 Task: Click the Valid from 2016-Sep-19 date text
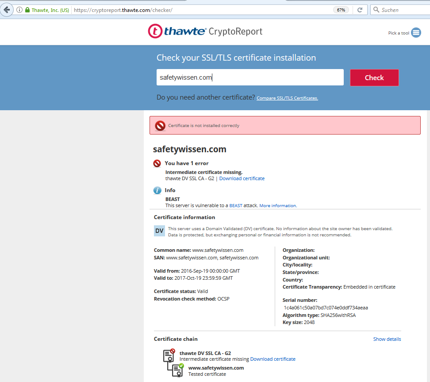(x=197, y=271)
